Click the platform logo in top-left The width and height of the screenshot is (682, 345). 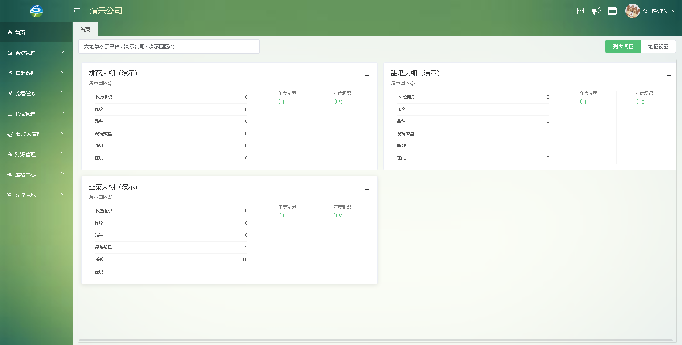[36, 11]
